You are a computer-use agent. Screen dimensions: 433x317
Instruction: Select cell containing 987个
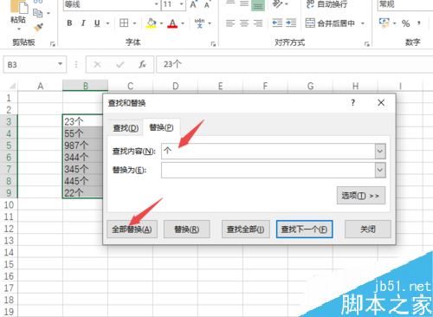click(82, 146)
